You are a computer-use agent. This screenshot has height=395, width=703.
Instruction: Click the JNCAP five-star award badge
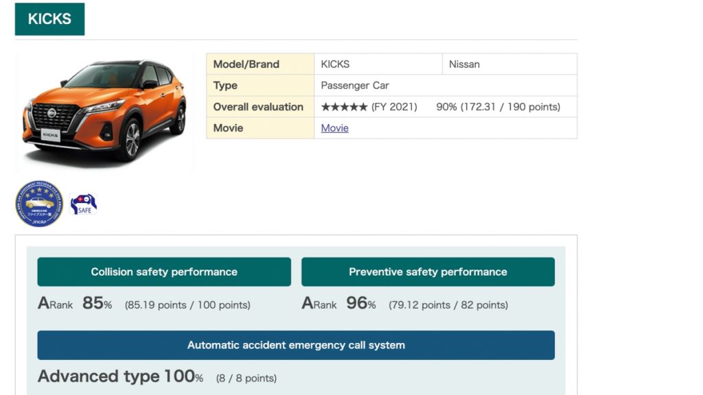[39, 204]
